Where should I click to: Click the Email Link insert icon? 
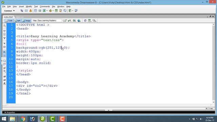(x=26, y=11)
